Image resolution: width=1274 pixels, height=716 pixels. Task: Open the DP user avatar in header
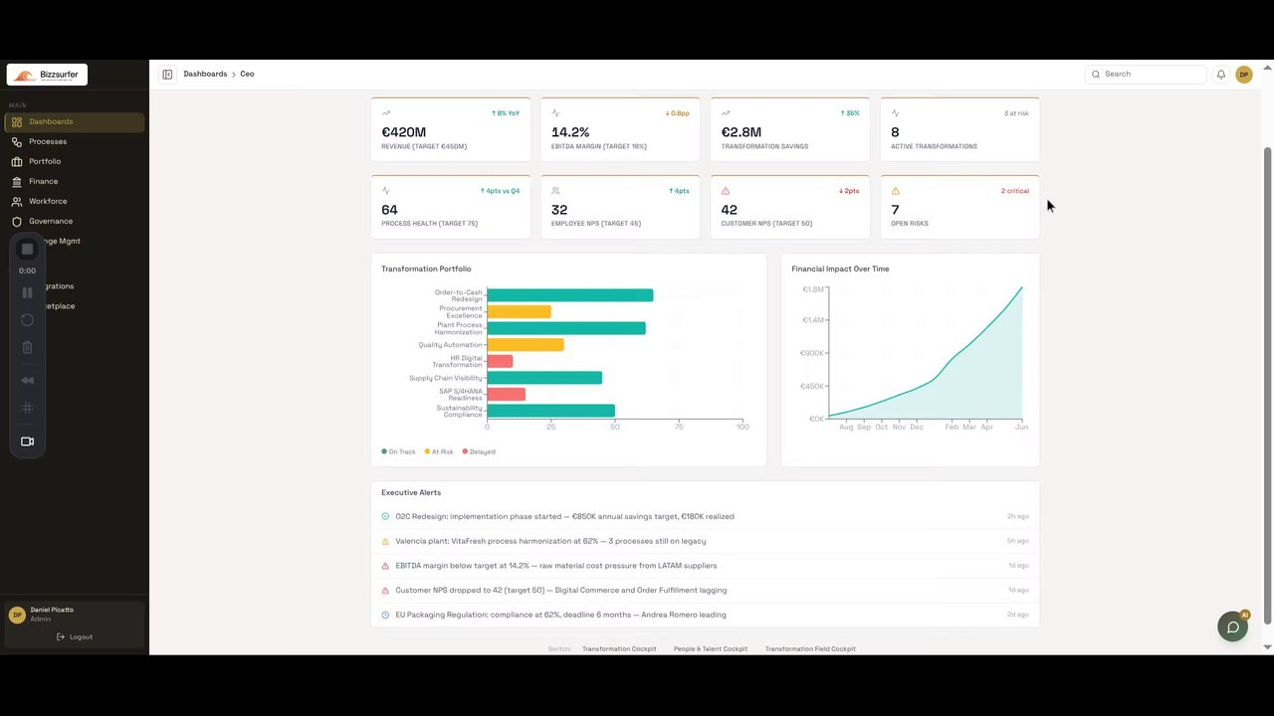1243,75
